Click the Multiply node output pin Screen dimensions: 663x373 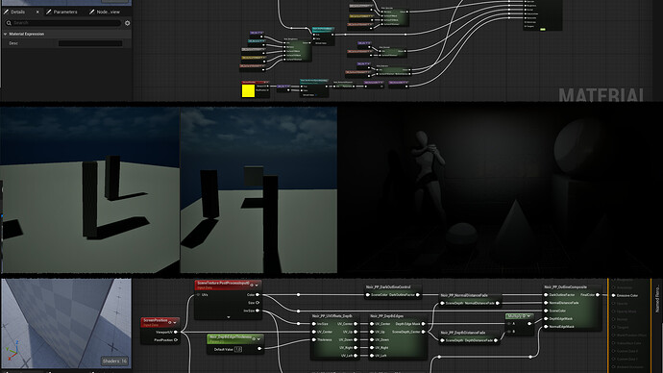[x=529, y=324]
